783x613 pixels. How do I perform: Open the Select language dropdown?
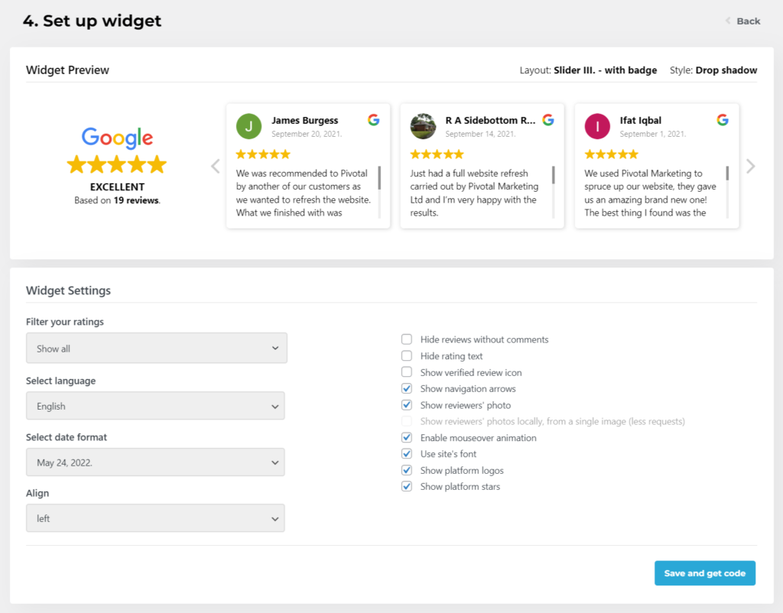point(155,406)
